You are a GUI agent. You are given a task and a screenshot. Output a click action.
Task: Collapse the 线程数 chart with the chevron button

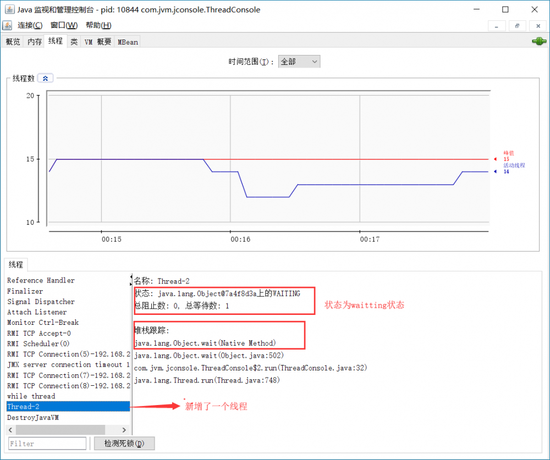pos(45,77)
